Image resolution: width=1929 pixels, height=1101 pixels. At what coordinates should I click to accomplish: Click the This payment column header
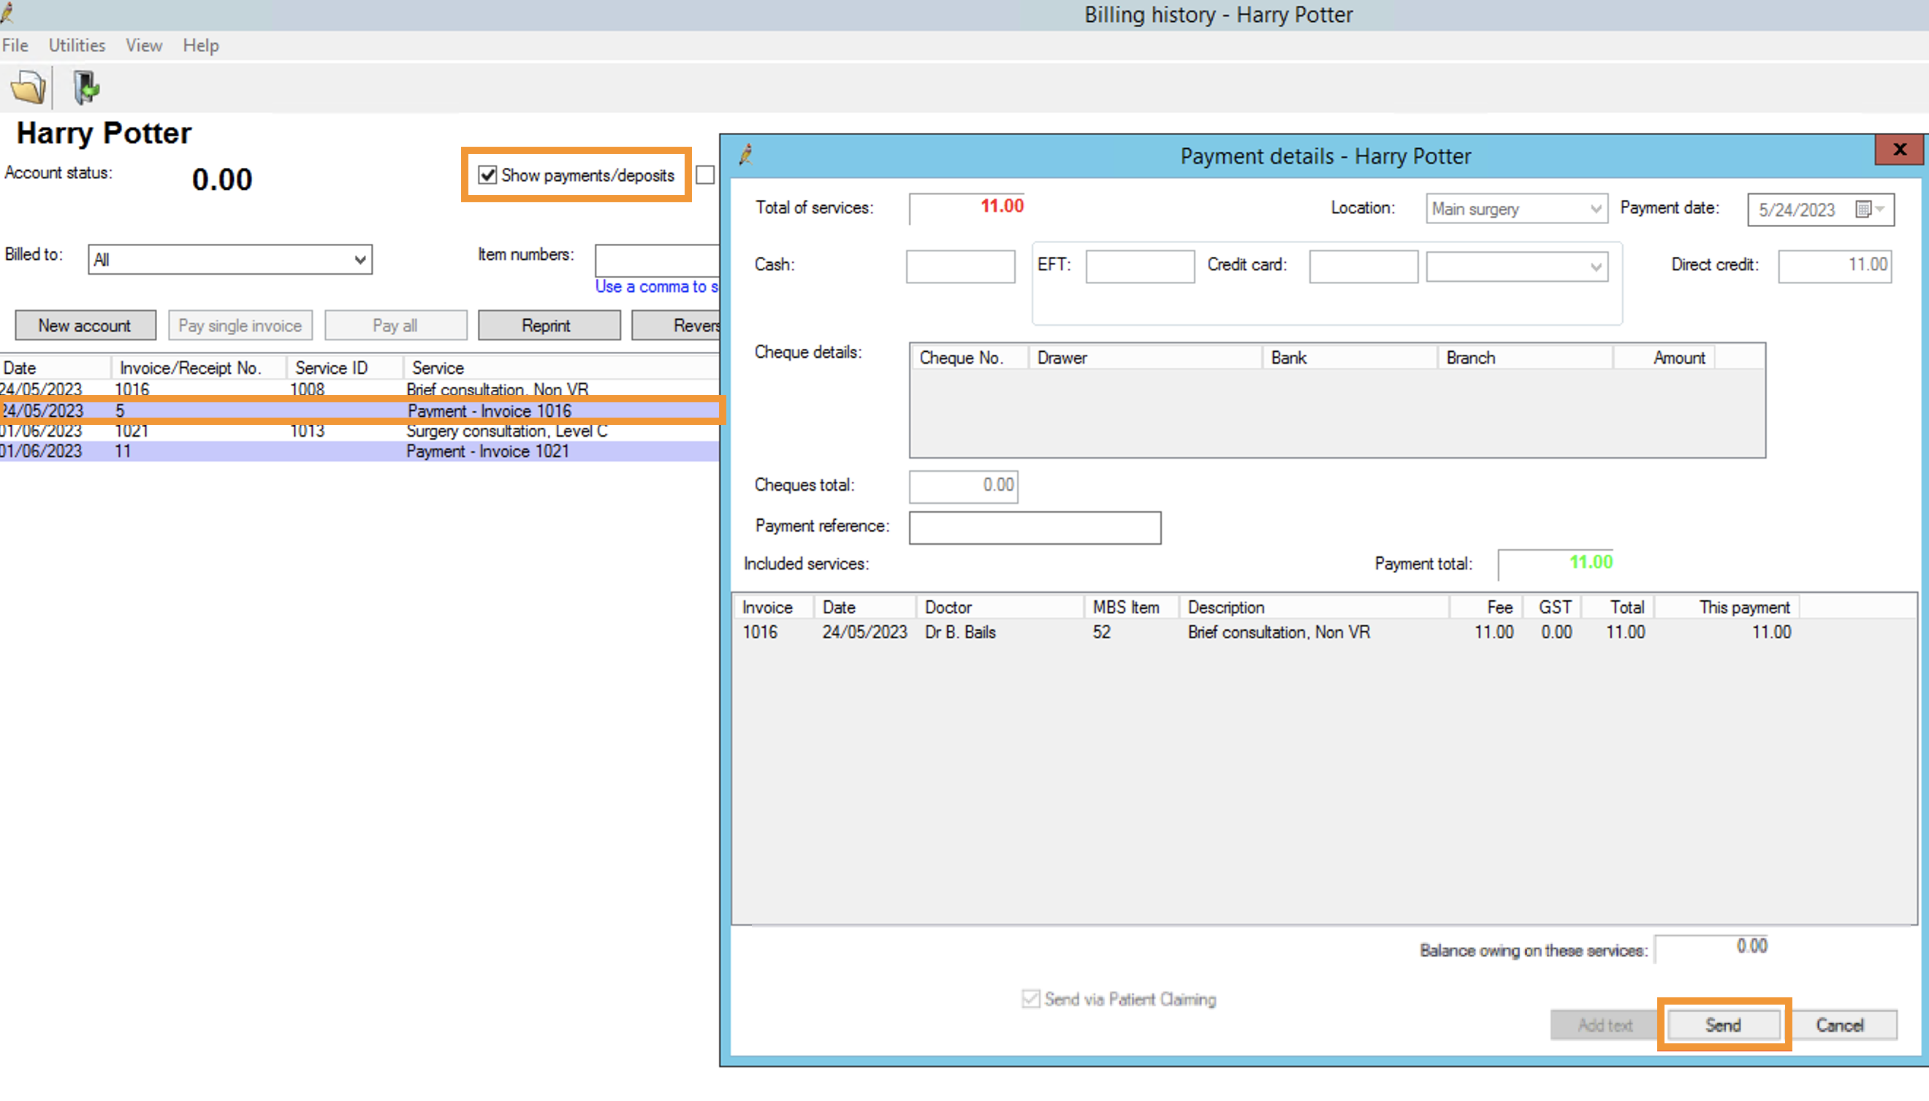click(x=1727, y=607)
